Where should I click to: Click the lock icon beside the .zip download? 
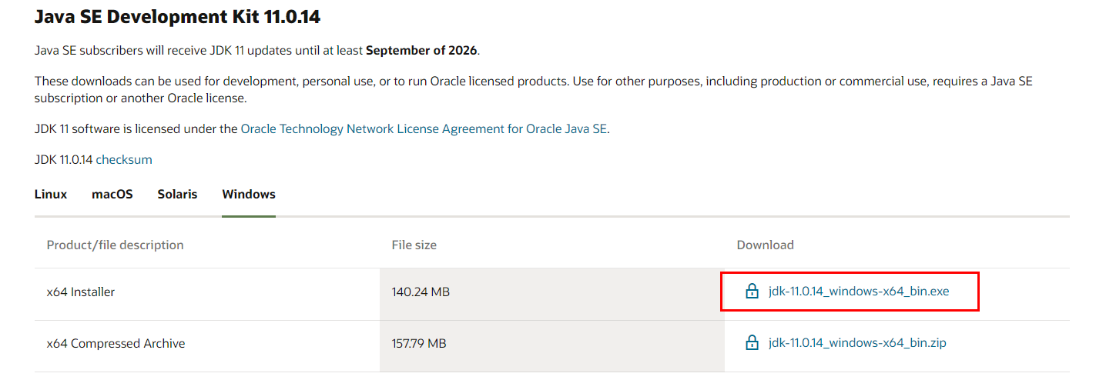coord(752,343)
